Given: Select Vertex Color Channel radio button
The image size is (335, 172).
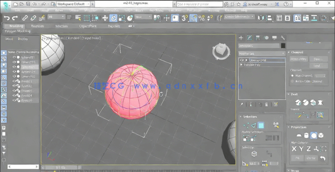Looking at the screenshot, I should coord(292,81).
